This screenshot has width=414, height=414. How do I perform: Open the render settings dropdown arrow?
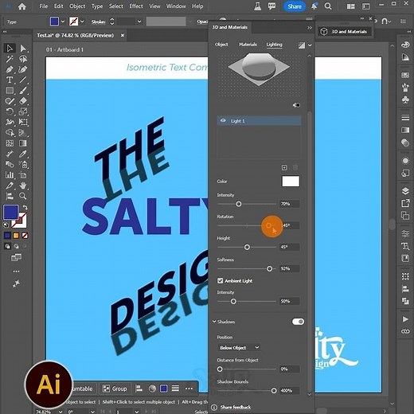click(x=310, y=45)
